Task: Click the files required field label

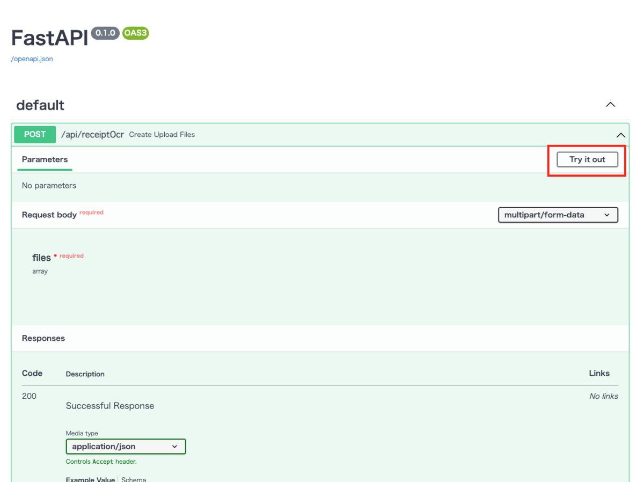Action: pos(41,257)
